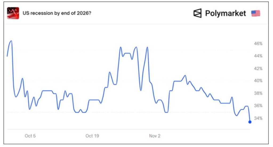Click the 36% axis label
The image size is (273, 147).
click(259, 106)
